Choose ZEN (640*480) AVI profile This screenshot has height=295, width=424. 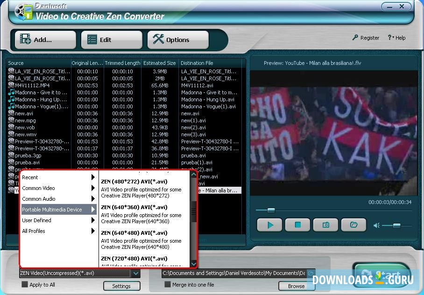pyautogui.click(x=144, y=240)
